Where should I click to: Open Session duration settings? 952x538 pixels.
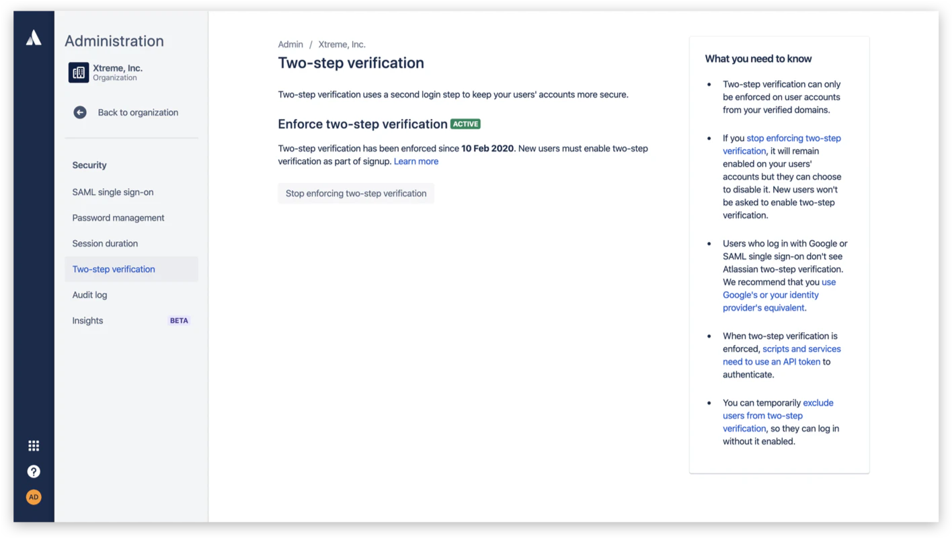click(x=105, y=243)
